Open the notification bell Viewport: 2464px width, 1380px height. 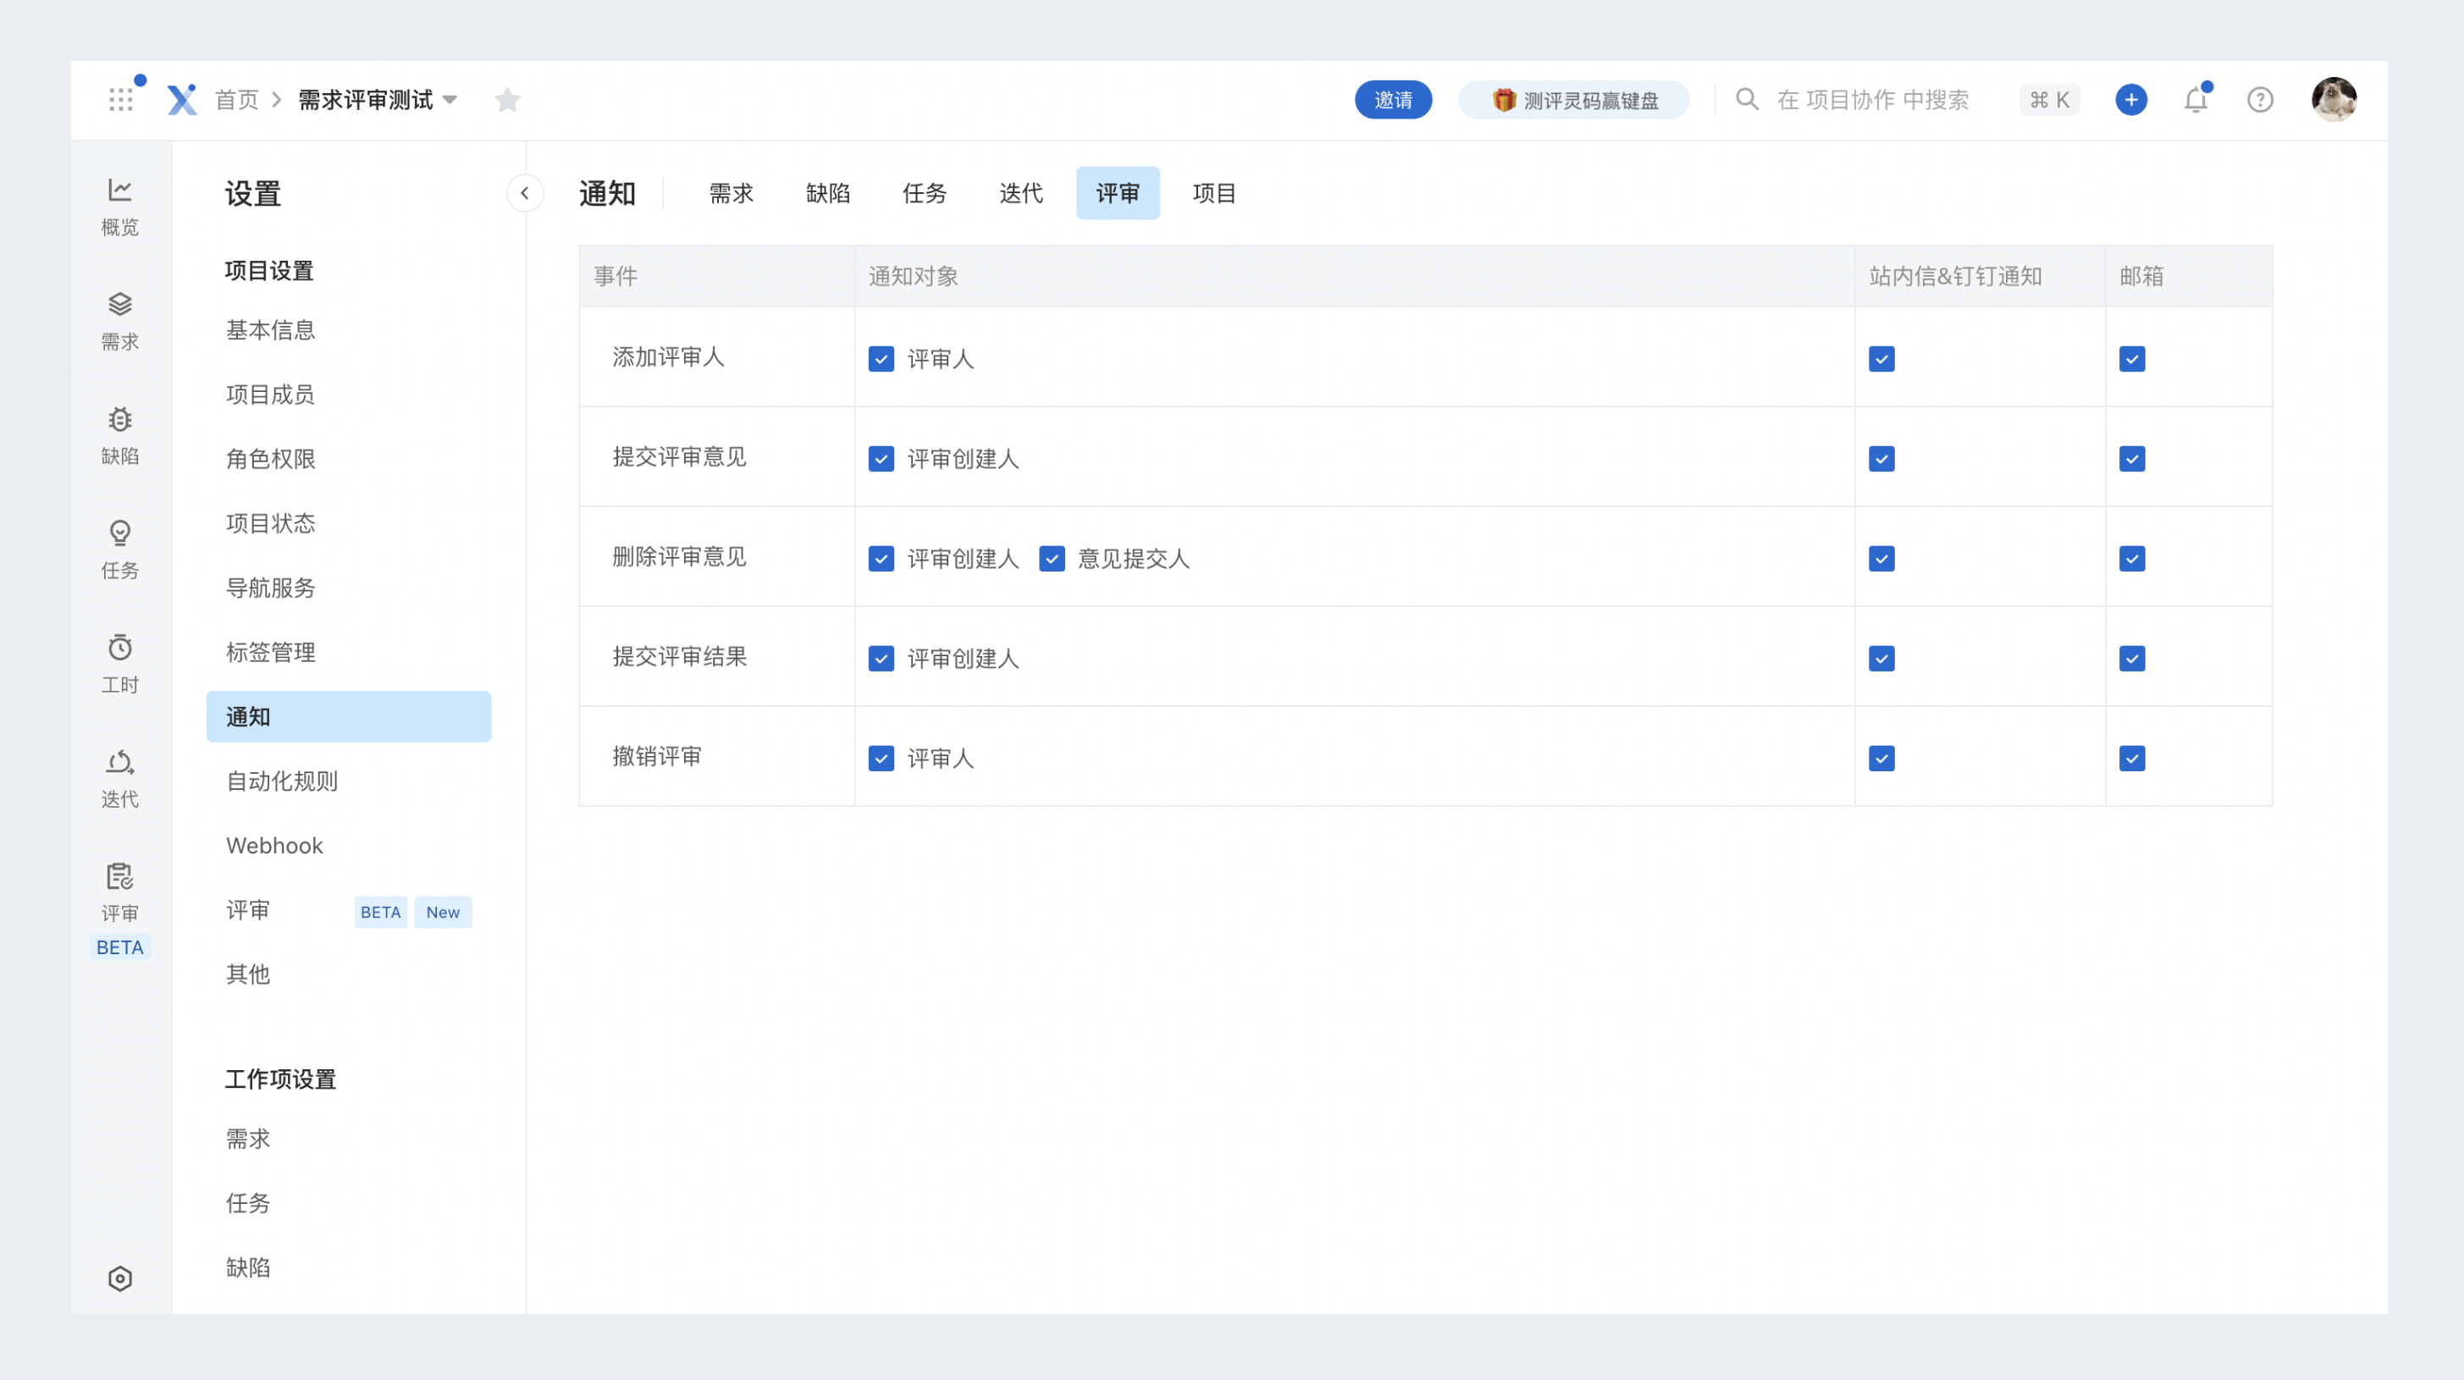(2196, 99)
